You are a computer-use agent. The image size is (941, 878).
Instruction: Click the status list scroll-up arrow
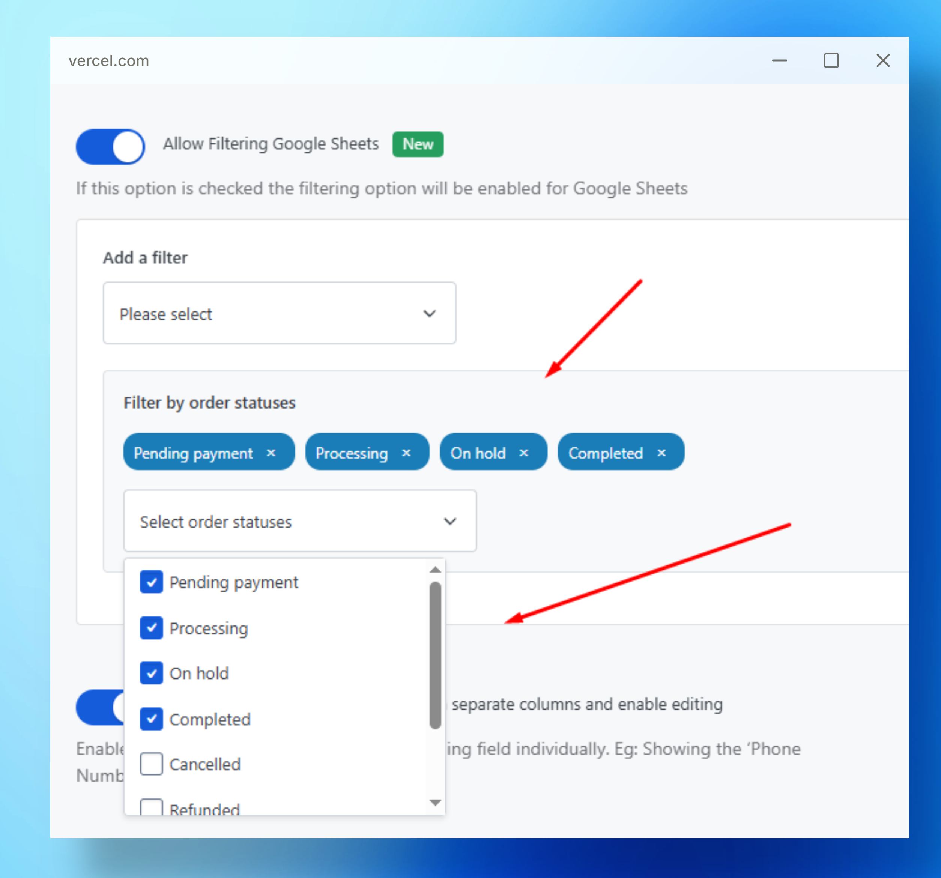pos(436,570)
